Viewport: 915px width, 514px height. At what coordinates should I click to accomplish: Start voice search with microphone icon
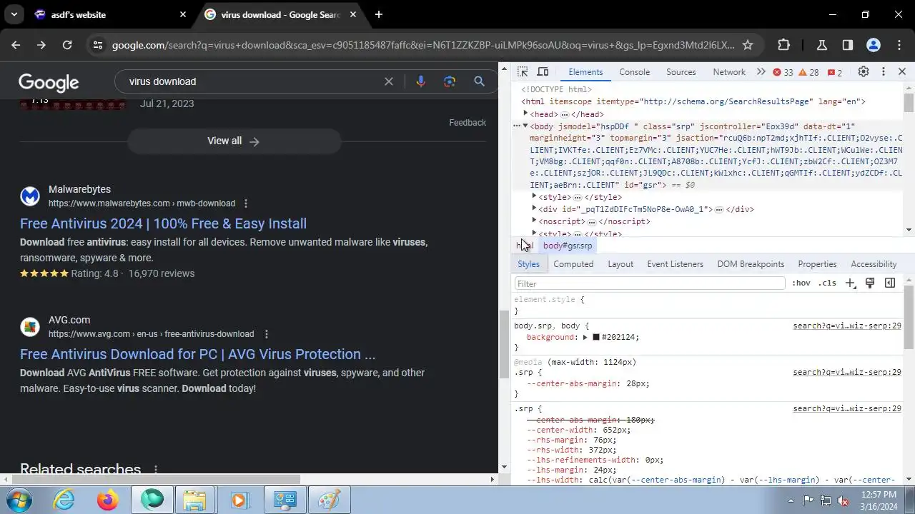point(420,81)
